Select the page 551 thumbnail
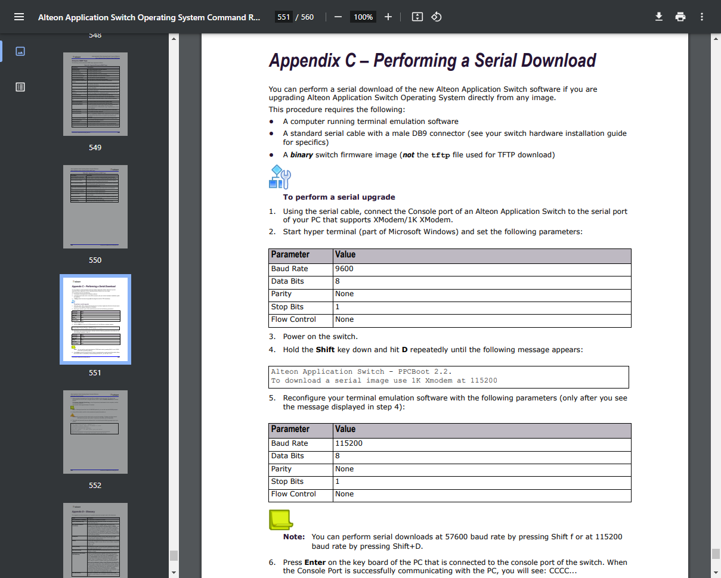 pyautogui.click(x=95, y=319)
